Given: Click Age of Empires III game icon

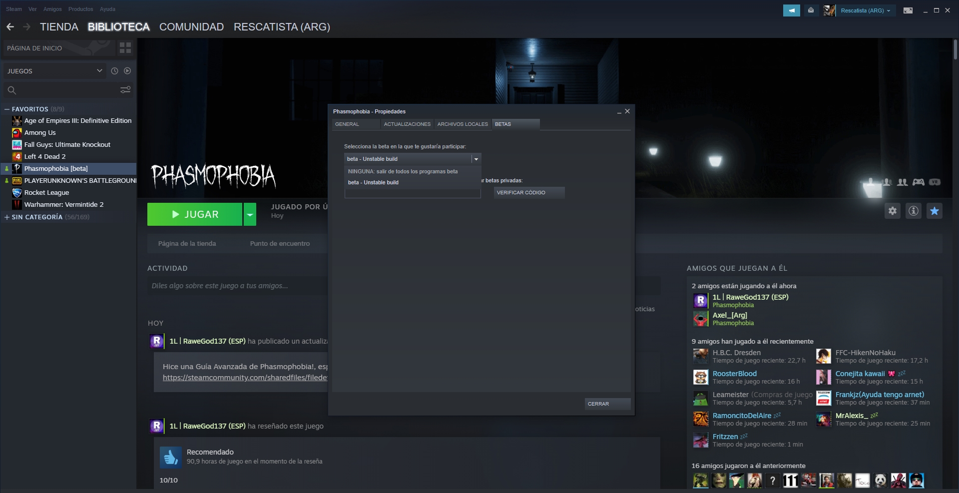Looking at the screenshot, I should (17, 121).
